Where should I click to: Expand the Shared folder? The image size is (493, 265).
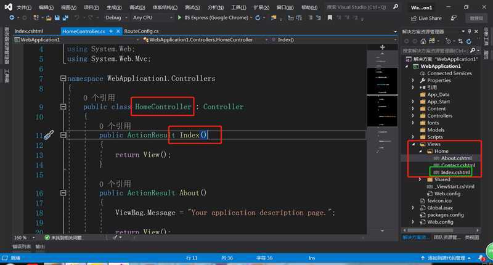[420, 179]
